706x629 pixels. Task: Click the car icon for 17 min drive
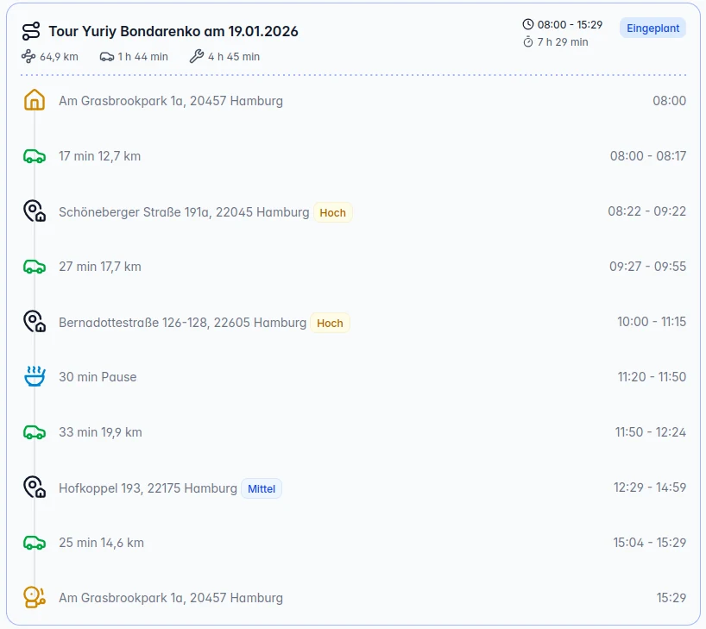tap(35, 156)
